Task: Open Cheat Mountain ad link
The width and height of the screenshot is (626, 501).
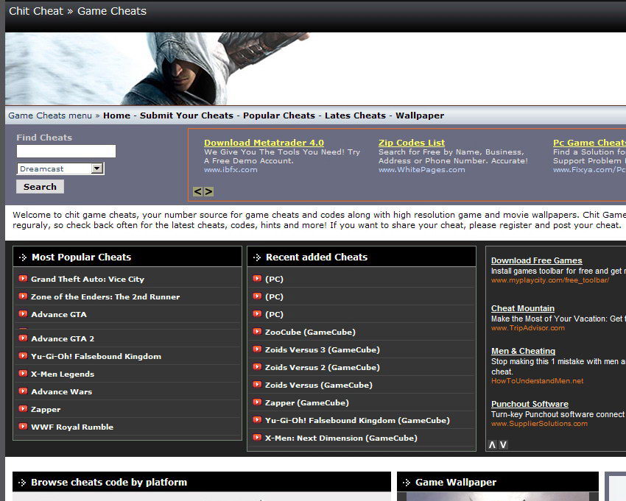Action: pos(523,308)
